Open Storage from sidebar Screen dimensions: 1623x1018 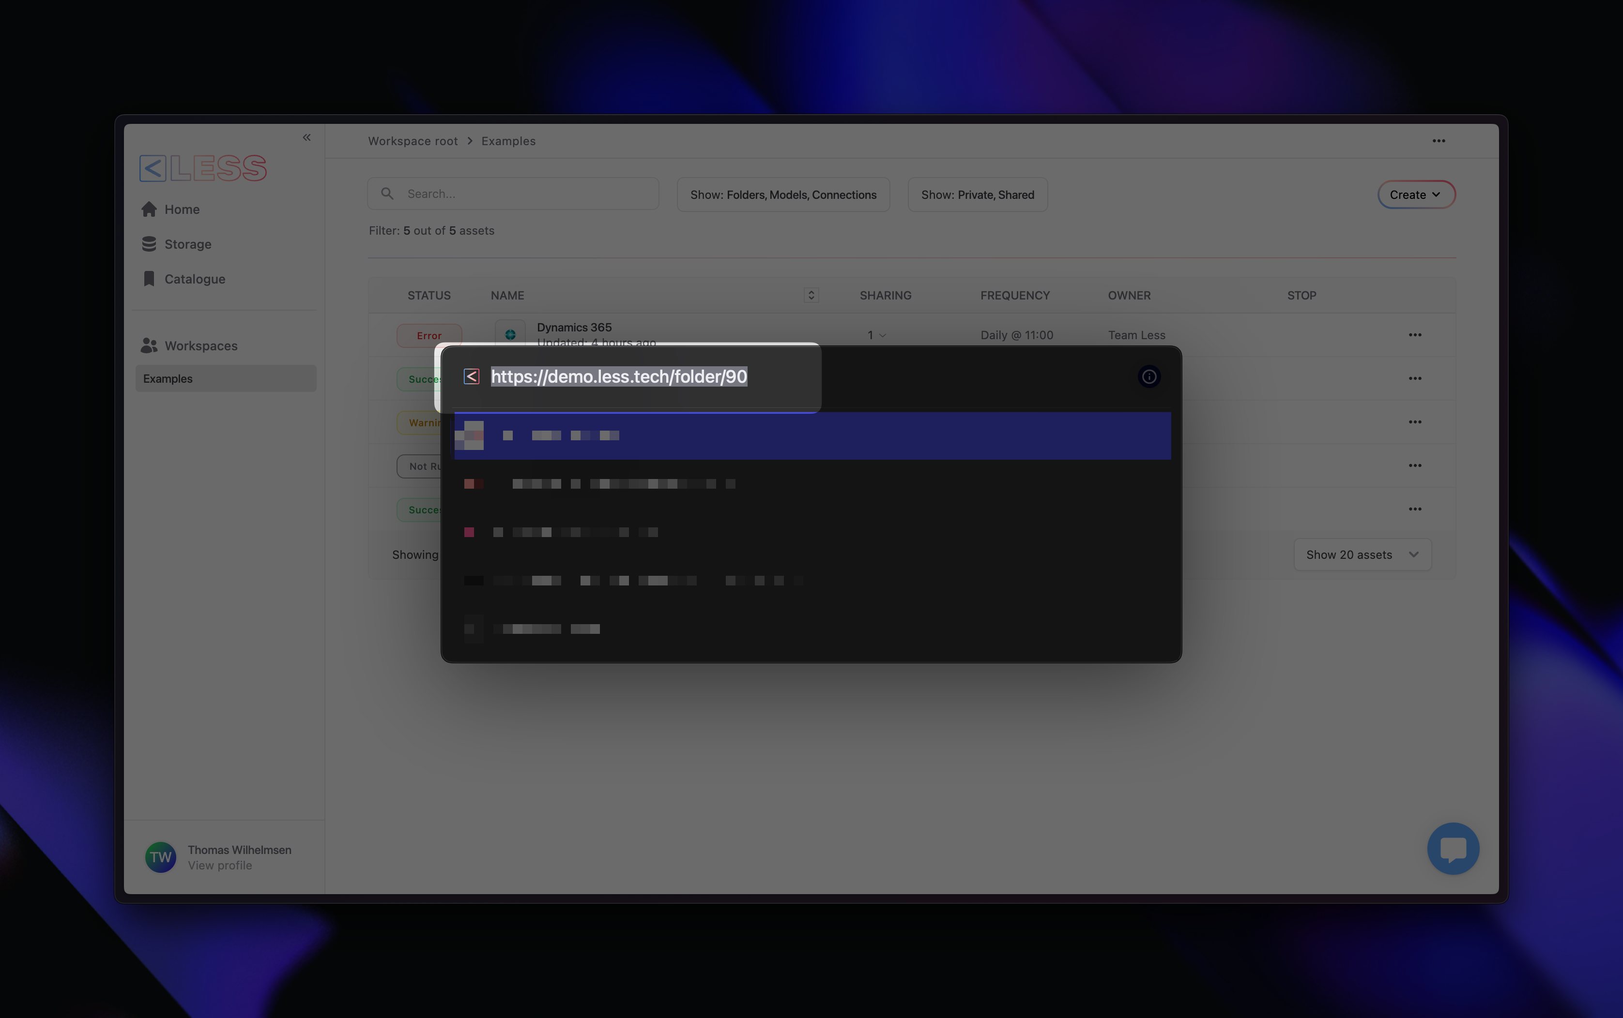tap(187, 244)
